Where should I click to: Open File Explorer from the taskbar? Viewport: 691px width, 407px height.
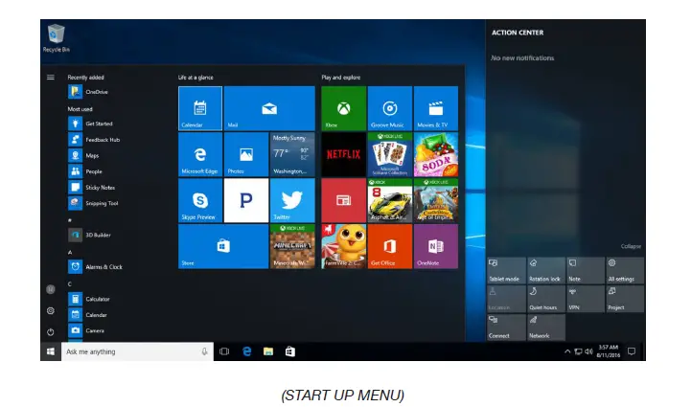[268, 351]
